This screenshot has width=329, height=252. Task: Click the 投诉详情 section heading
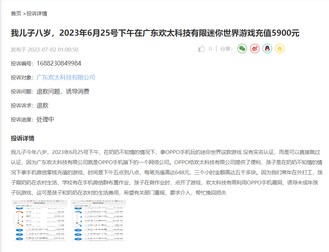coord(23,138)
